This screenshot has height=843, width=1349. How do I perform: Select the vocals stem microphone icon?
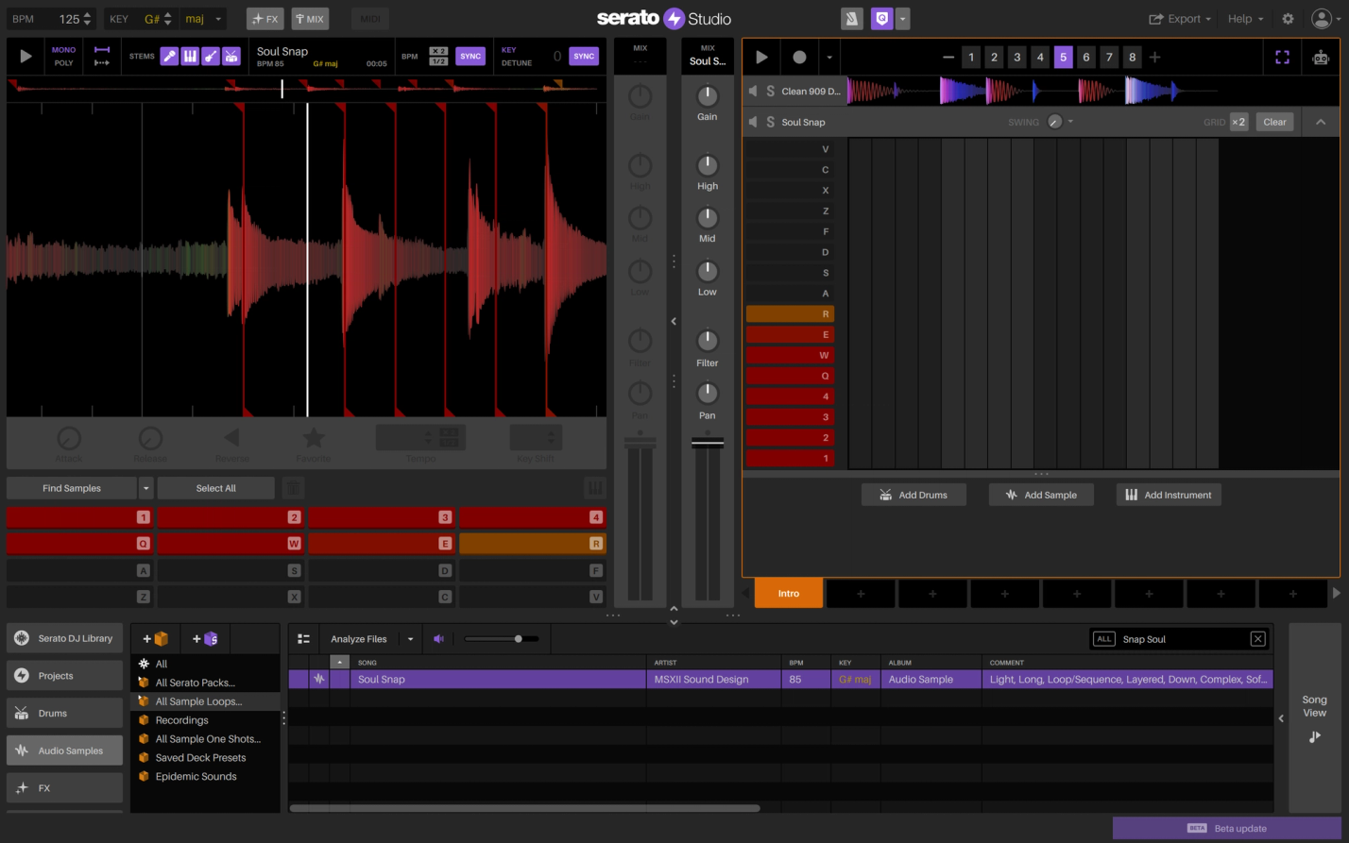169,56
